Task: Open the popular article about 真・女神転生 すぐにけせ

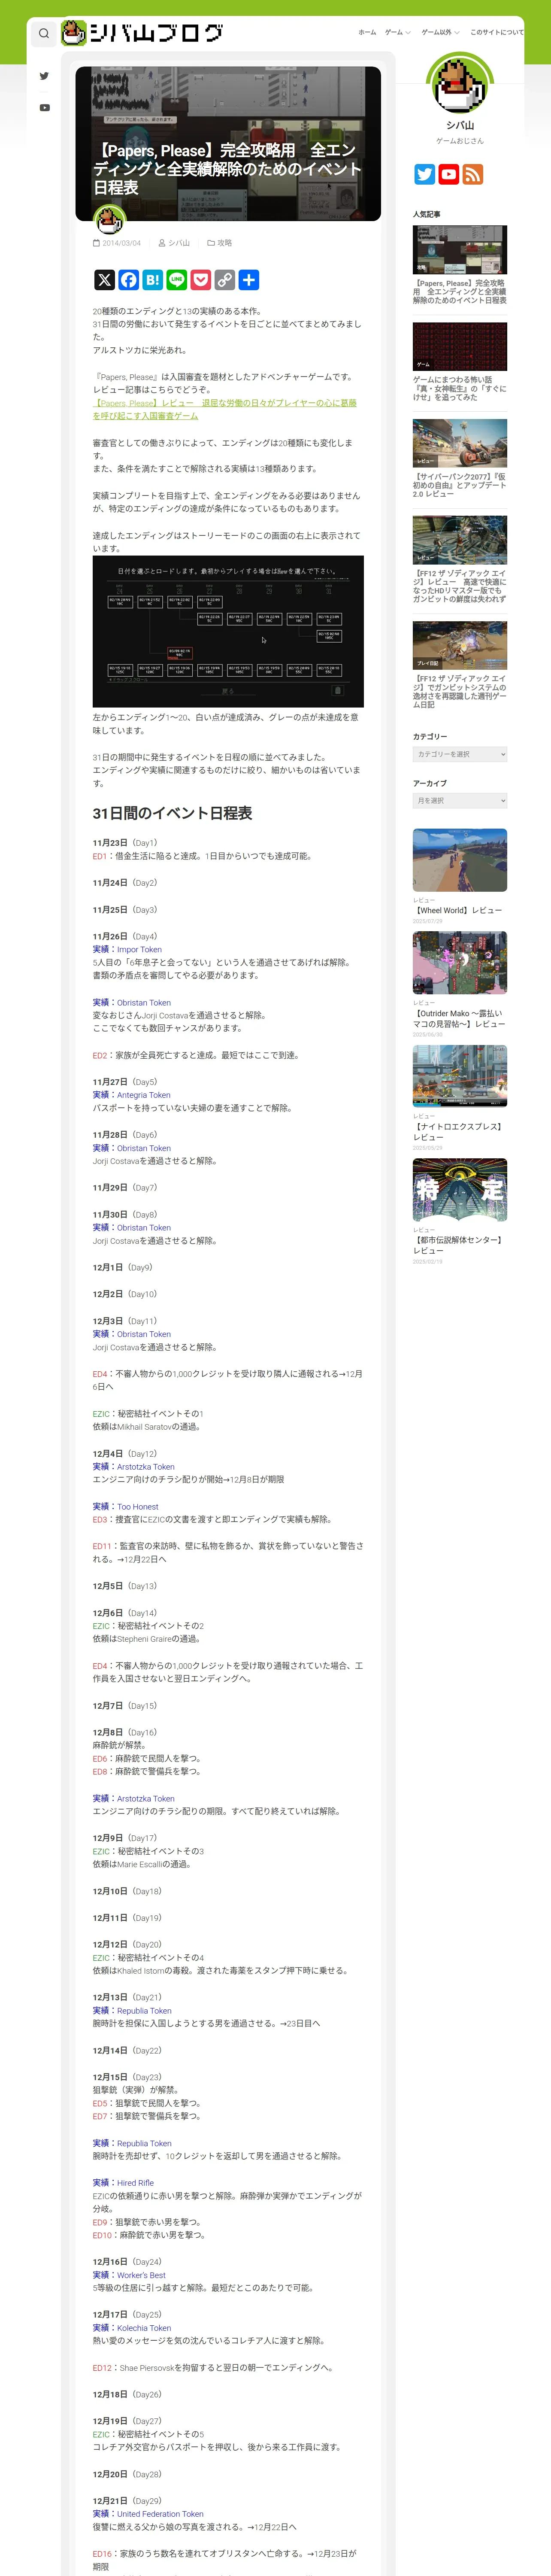Action: 459,388
